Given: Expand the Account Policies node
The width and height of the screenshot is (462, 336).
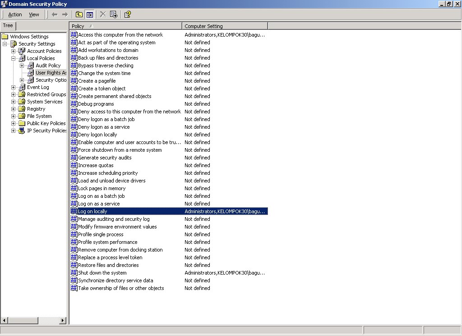Looking at the screenshot, I should point(13,51).
